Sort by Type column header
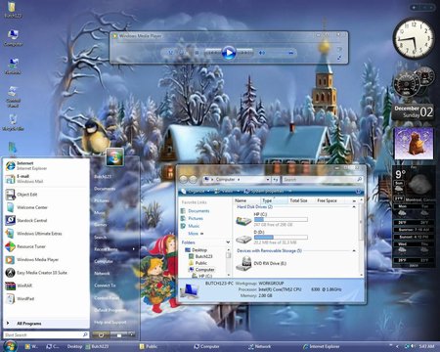 click(x=274, y=200)
